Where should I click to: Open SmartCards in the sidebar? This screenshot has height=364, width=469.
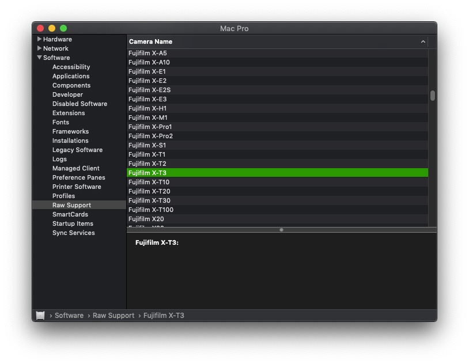click(70, 214)
